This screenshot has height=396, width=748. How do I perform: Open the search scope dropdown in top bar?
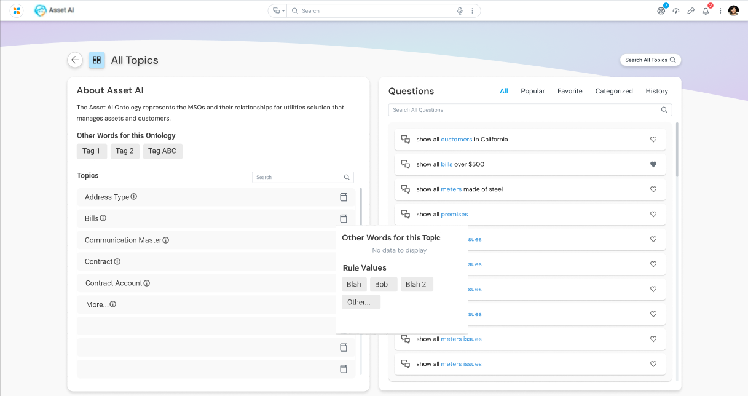point(278,11)
